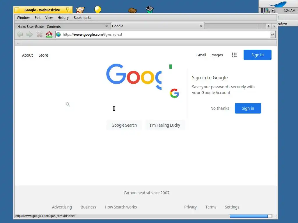The height and width of the screenshot is (223, 298).
Task: Open the Terms footer link
Action: (x=211, y=207)
